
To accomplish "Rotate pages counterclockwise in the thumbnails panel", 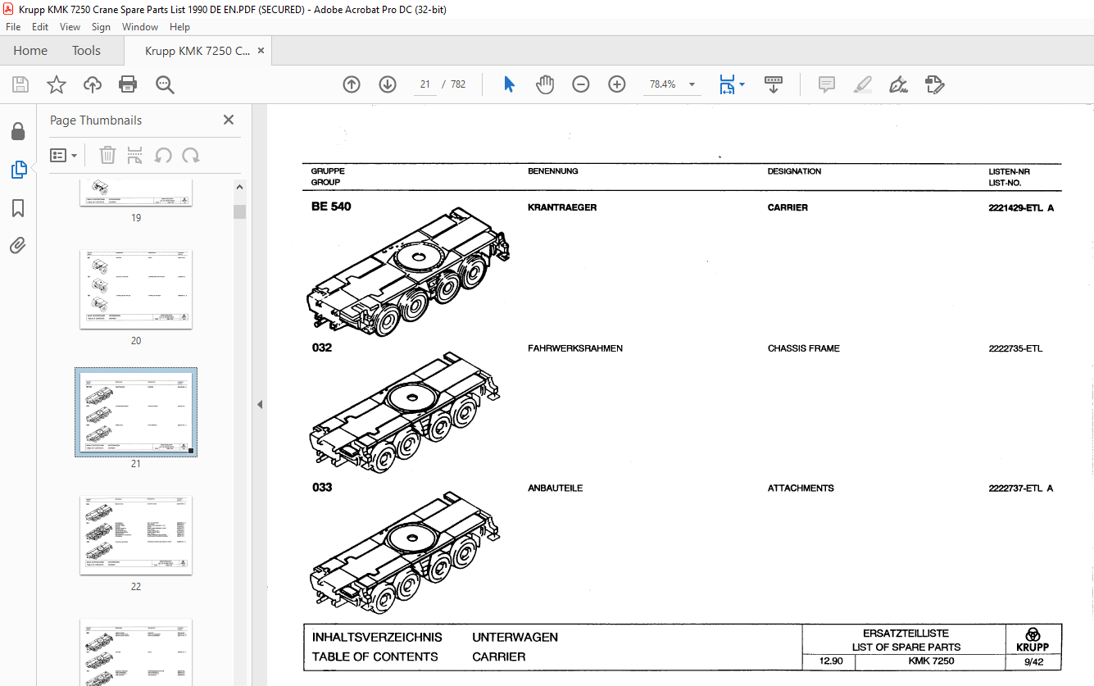I will (x=163, y=155).
